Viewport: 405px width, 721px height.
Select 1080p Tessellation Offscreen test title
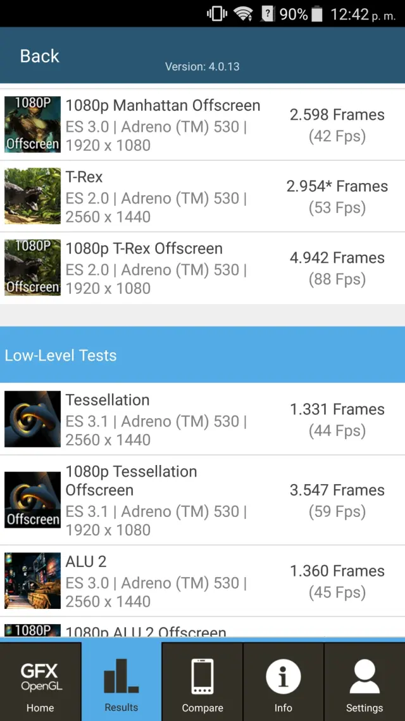pyautogui.click(x=131, y=480)
